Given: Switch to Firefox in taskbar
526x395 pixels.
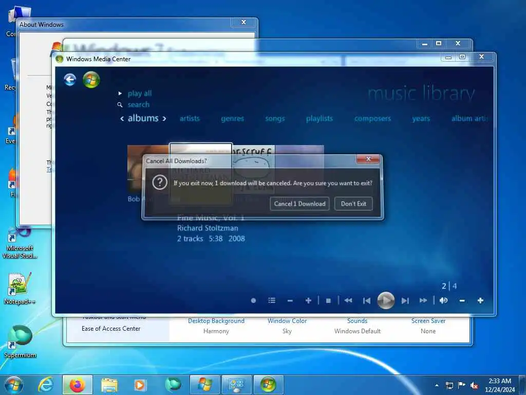Looking at the screenshot, I should tap(77, 385).
